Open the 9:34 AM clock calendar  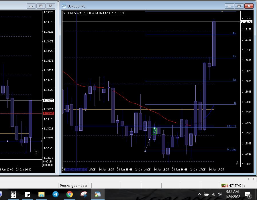232,194
